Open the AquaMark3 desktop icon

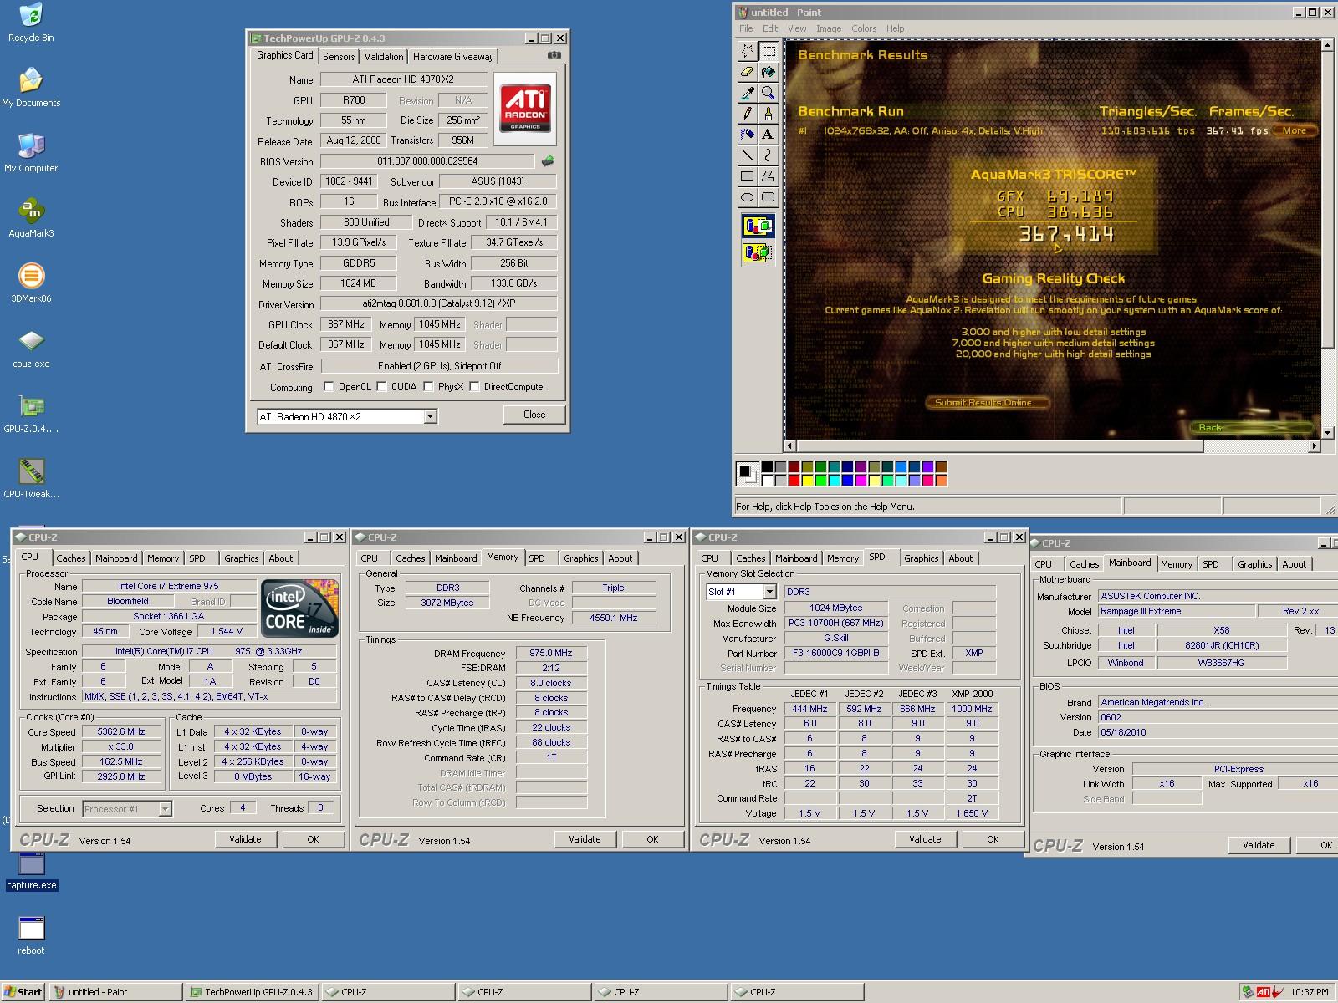[31, 219]
